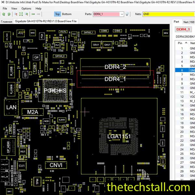
Task: Open the Options menu
Action: [26, 8]
